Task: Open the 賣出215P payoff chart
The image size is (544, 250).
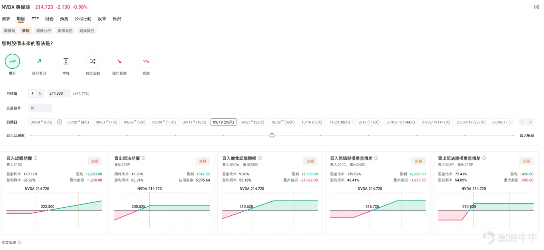Action: [162, 210]
